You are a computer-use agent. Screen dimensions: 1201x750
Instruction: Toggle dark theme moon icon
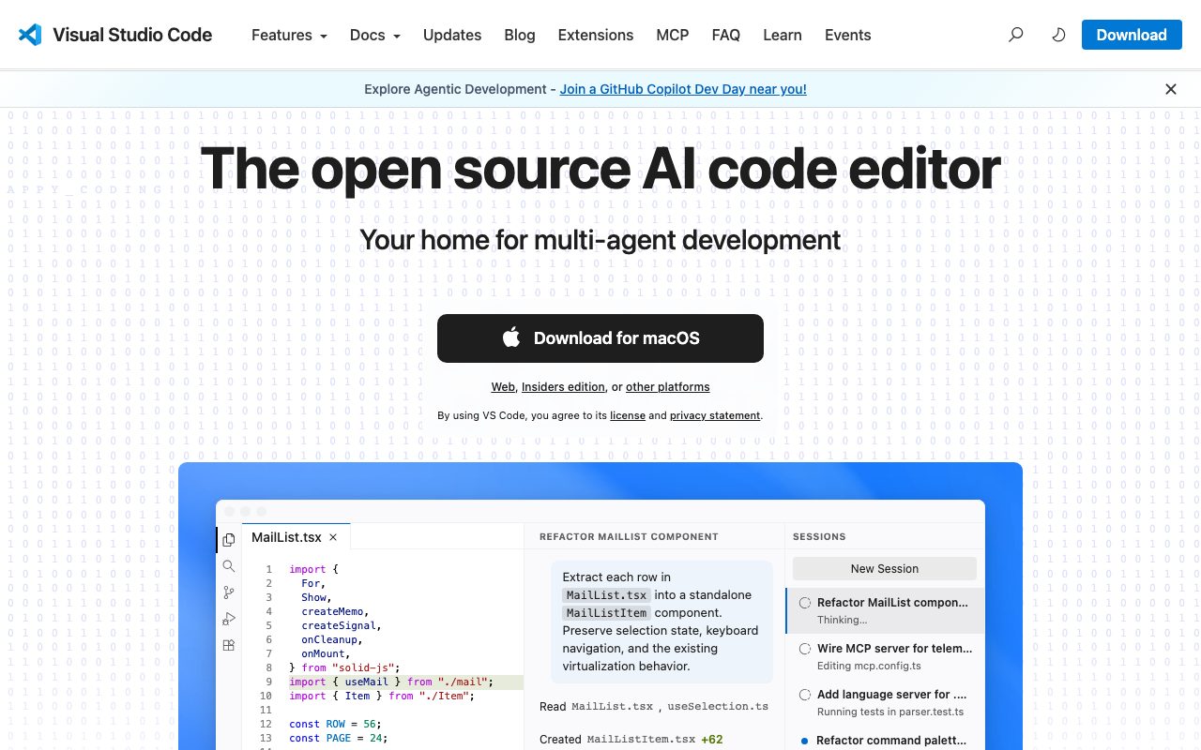pos(1058,35)
